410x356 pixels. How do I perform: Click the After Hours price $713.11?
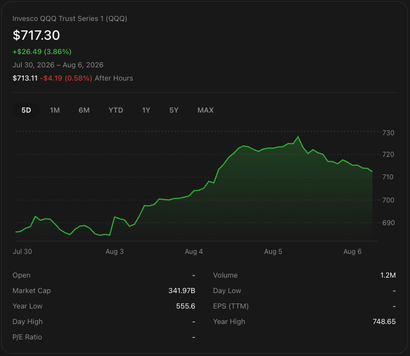25,78
